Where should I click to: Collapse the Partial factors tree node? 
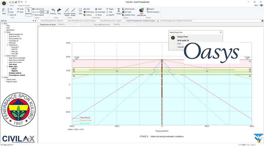tap(7, 45)
